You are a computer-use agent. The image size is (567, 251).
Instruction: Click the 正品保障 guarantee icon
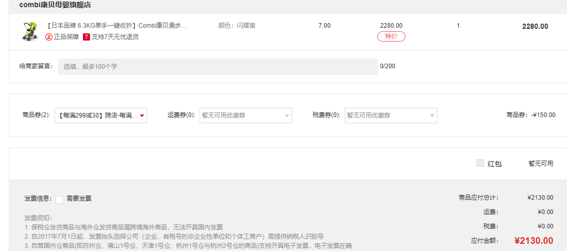(x=48, y=37)
